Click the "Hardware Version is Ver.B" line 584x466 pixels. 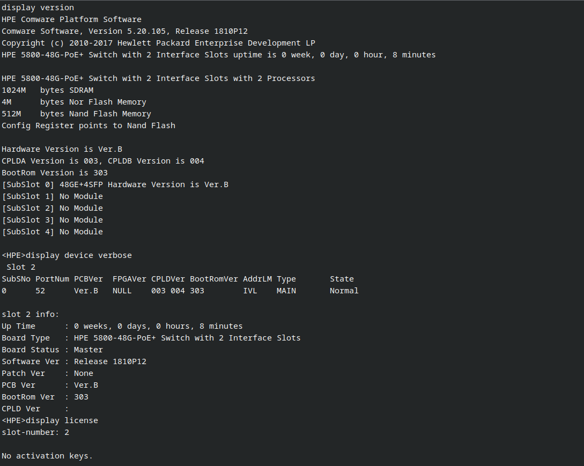62,149
